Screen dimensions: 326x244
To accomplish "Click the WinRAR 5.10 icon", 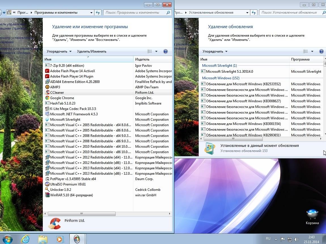I will (47, 195).
